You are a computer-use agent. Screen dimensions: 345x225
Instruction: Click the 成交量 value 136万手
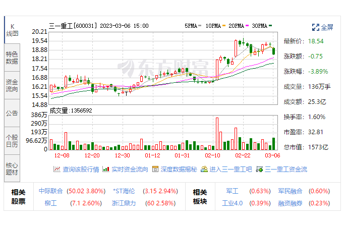point(319,87)
